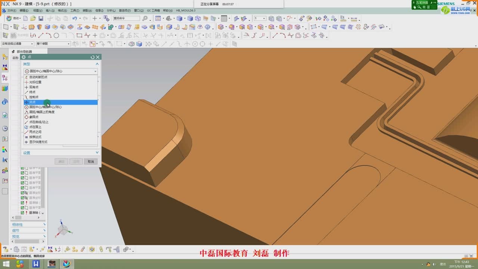Select the sketch Rectangle tool

pos(79,35)
